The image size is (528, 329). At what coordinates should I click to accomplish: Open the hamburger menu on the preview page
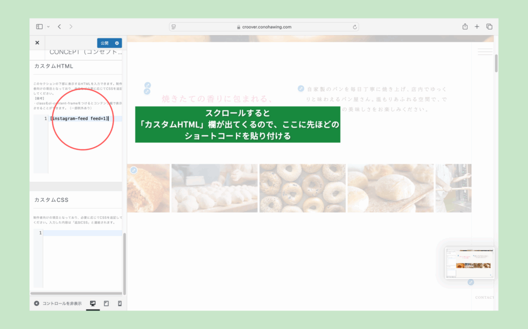(485, 52)
